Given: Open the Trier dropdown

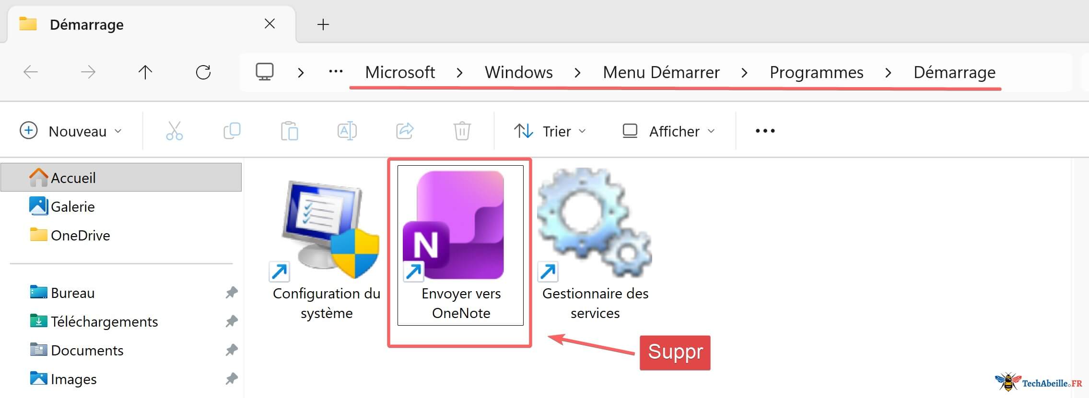Looking at the screenshot, I should 550,130.
